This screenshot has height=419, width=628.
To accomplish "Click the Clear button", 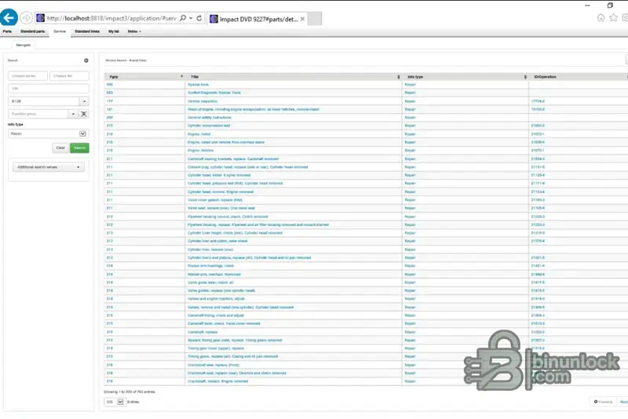I will tap(60, 148).
